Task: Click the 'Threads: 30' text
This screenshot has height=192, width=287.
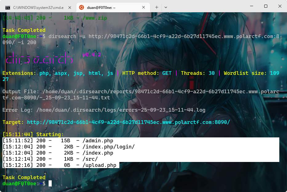Action: [x=198, y=73]
